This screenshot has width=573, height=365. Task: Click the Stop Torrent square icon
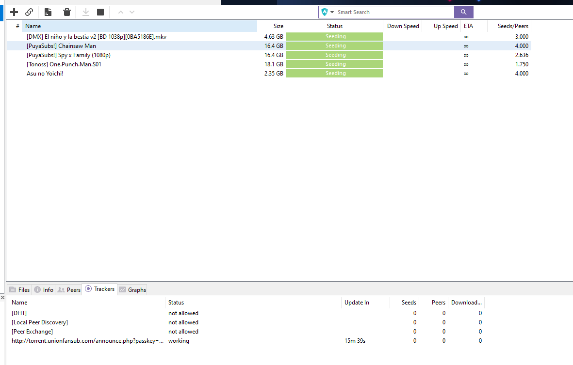(x=100, y=13)
